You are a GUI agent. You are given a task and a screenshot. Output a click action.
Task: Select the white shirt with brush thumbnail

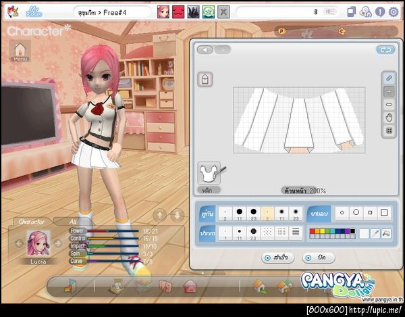point(209,173)
